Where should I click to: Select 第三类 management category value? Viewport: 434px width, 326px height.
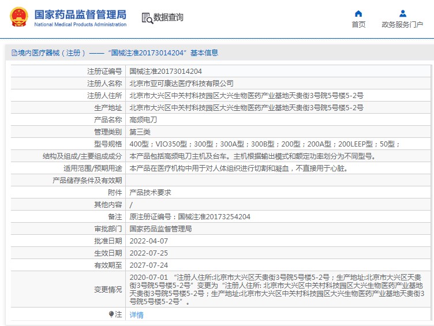pyautogui.click(x=140, y=132)
